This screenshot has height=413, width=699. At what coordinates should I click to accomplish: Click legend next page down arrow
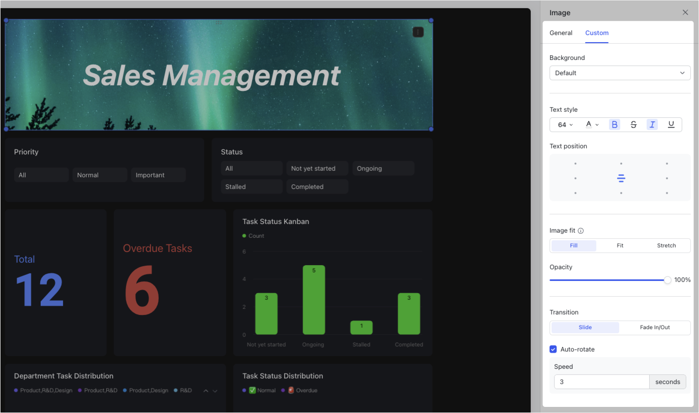215,391
